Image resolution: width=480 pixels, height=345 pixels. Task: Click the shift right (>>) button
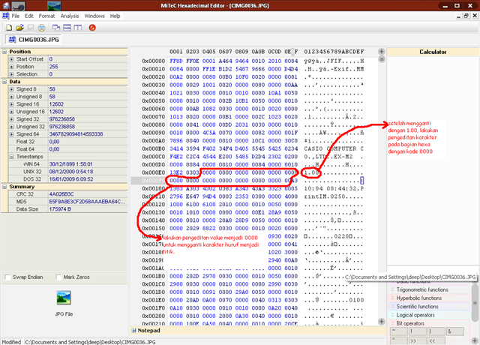(x=418, y=340)
